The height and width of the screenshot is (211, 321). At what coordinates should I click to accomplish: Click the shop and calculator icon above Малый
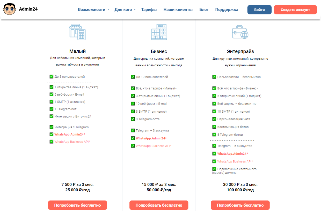77,32
